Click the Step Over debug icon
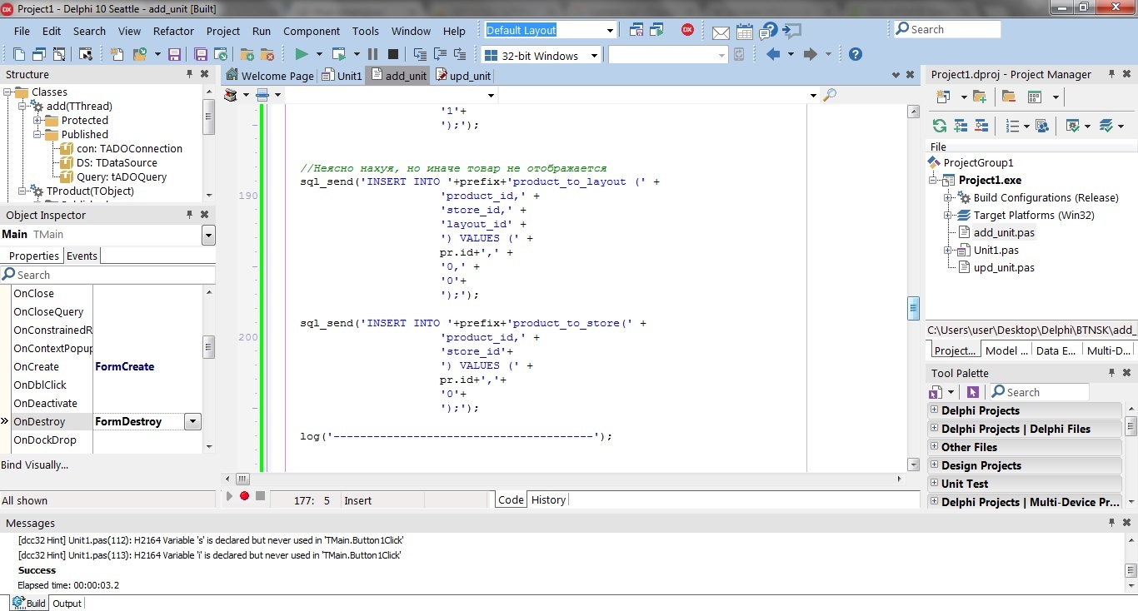1138x611 pixels. tap(440, 55)
